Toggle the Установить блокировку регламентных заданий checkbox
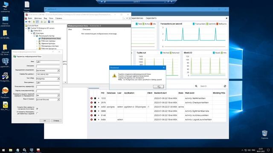 click(37, 113)
